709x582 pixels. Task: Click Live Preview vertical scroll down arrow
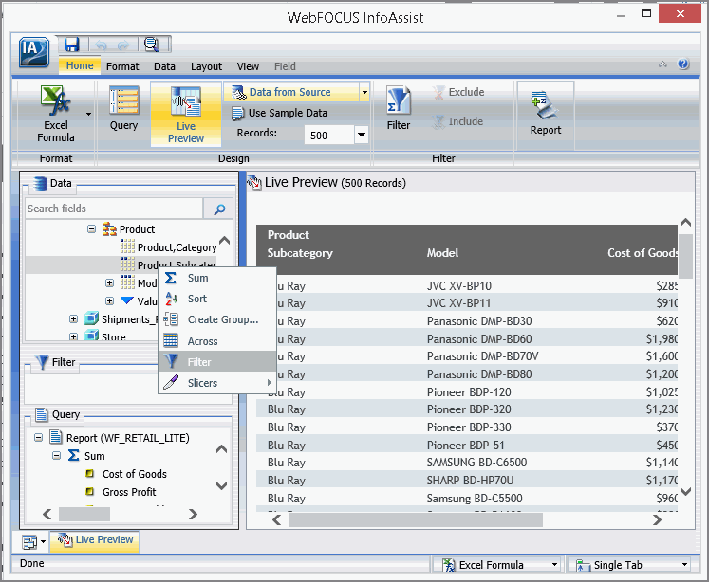(x=686, y=491)
